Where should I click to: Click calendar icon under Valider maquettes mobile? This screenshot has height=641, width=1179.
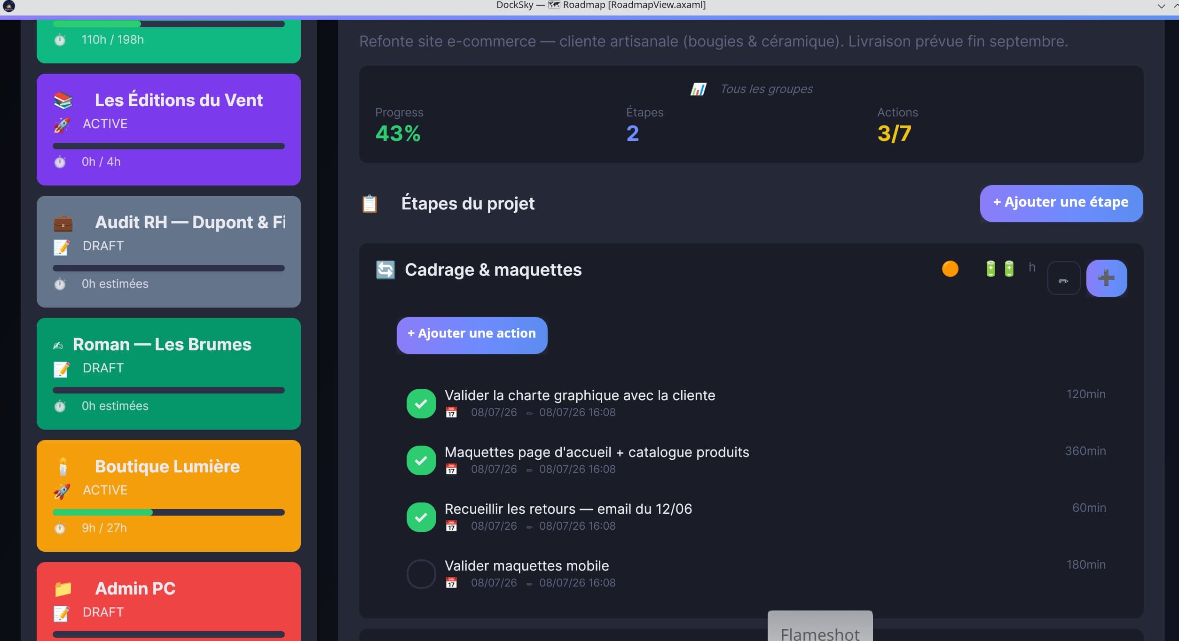tap(451, 583)
